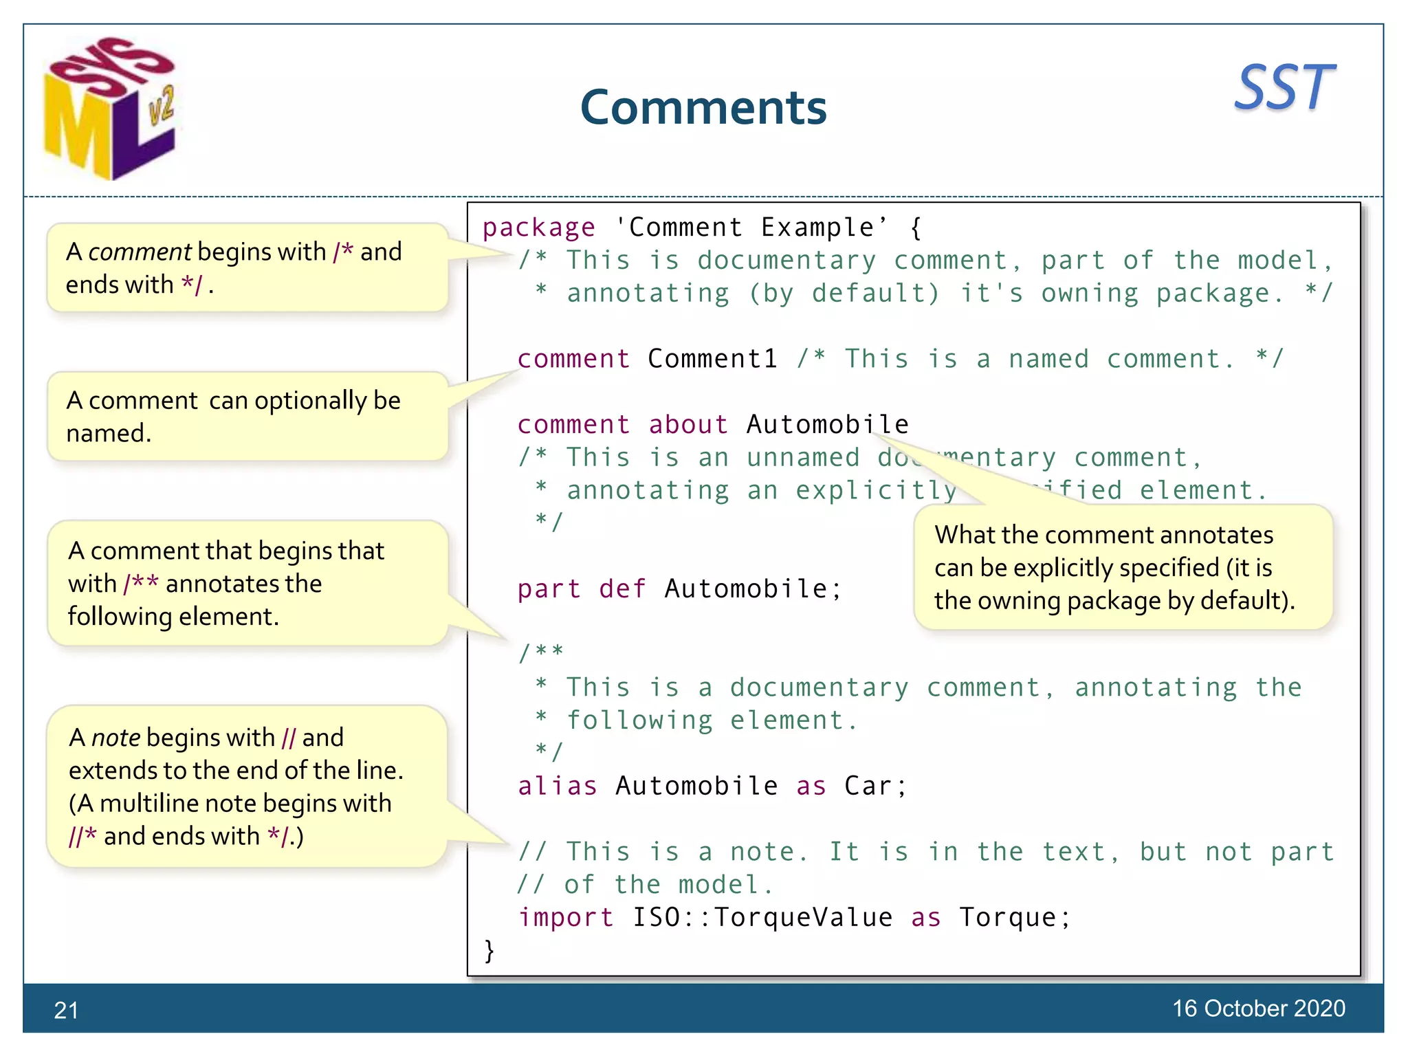Select the callout about /* and */
1408x1056 pixels.
pos(246,267)
